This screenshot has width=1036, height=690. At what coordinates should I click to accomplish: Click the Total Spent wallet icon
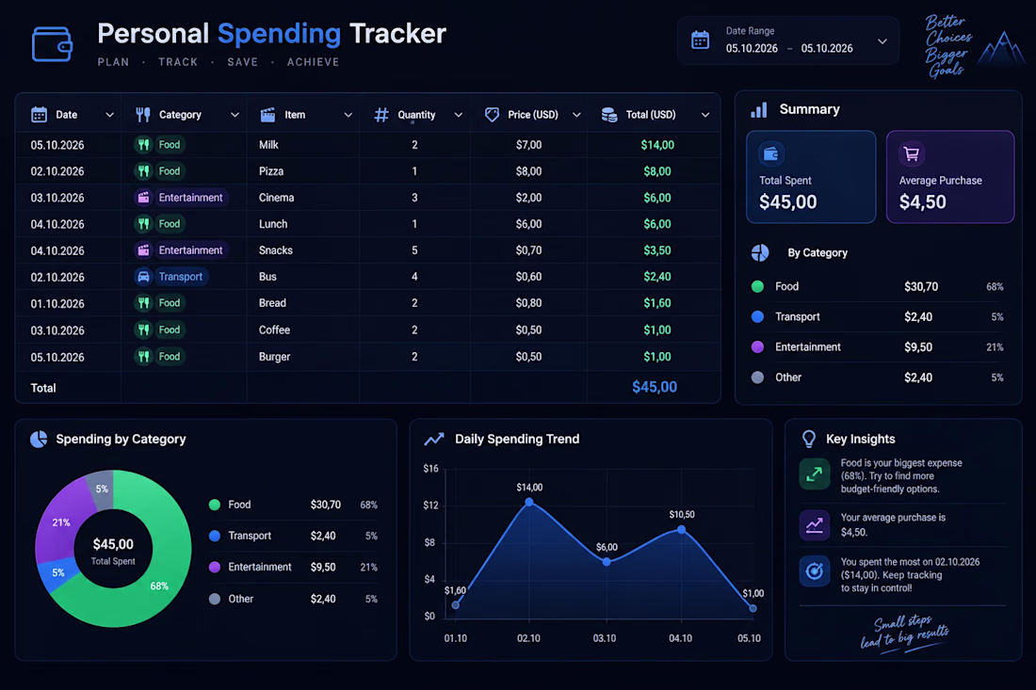(771, 153)
